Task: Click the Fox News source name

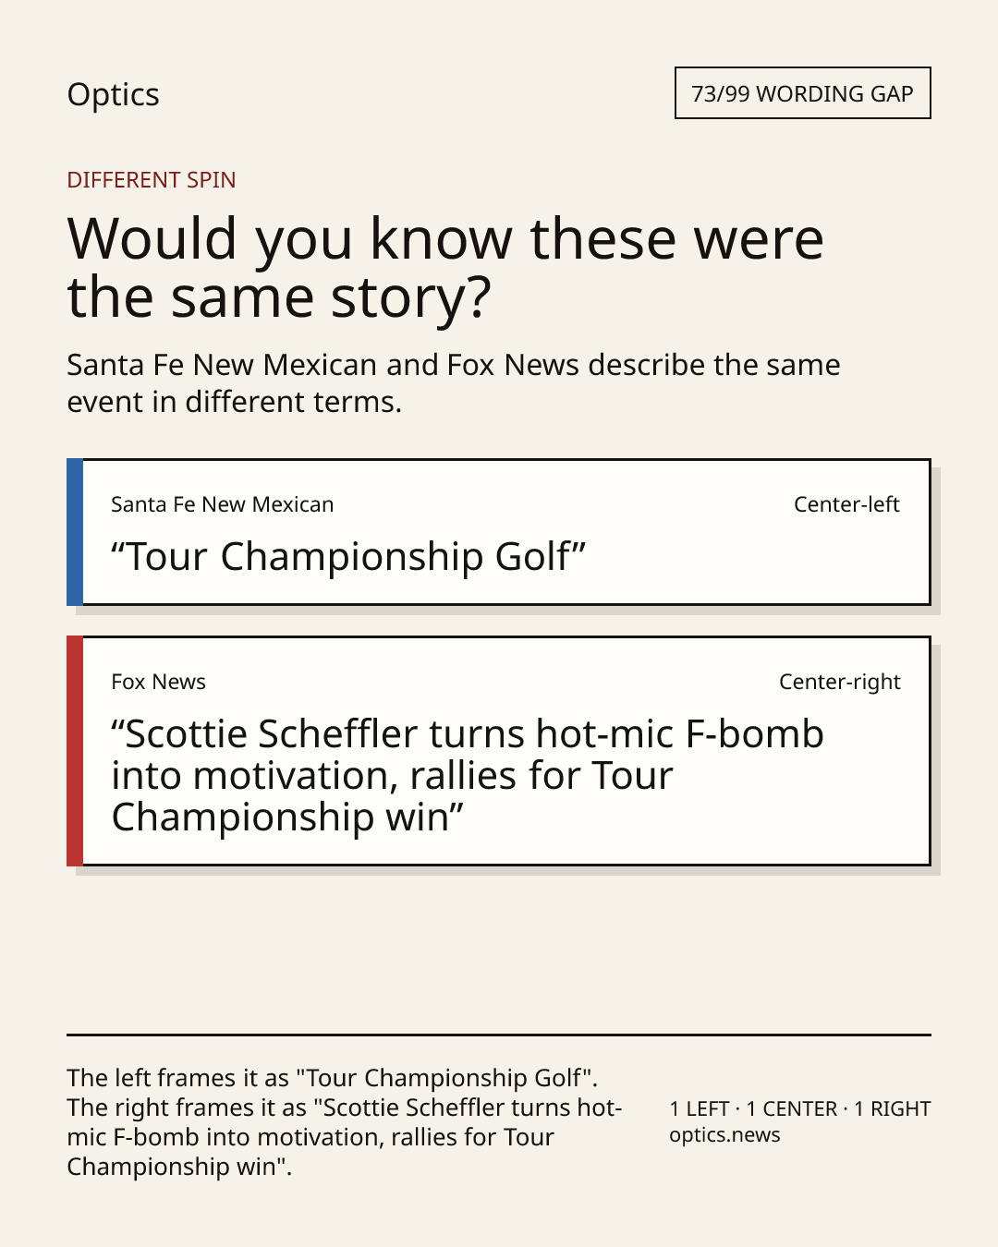Action: [158, 682]
